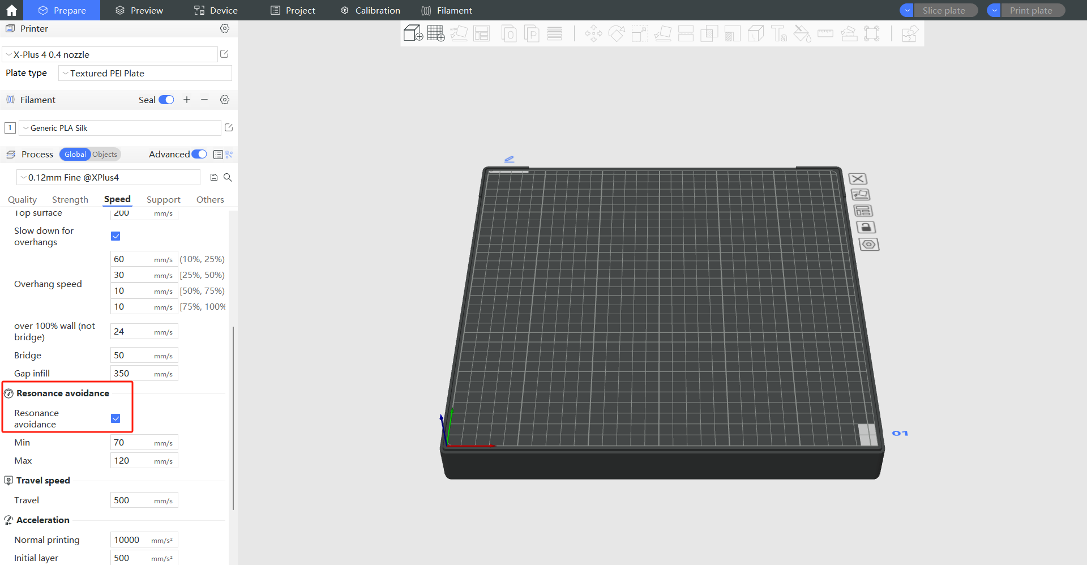Select the Assemble tool

point(849,33)
